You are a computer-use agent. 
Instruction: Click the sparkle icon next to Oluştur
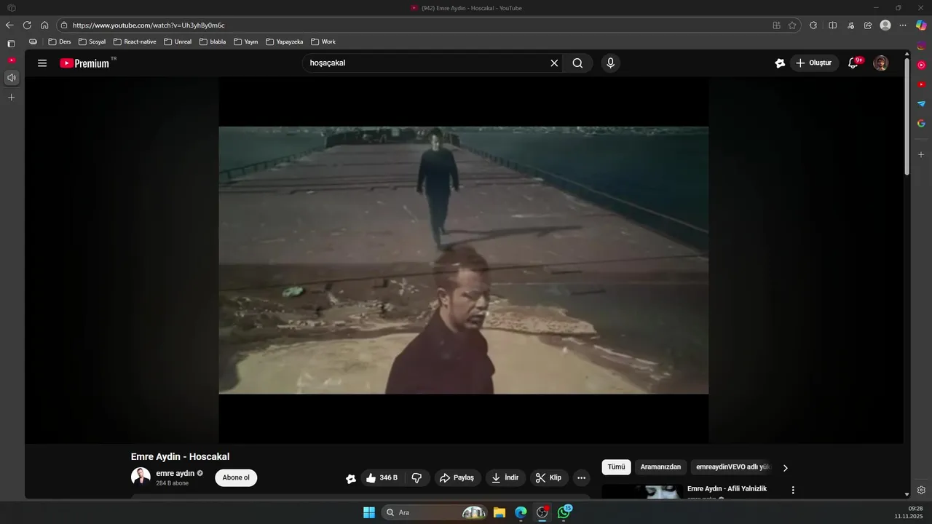(x=780, y=63)
